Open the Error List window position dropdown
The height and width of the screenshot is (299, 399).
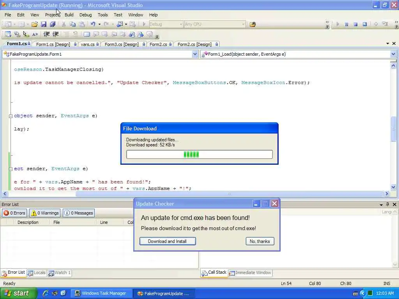point(381,204)
